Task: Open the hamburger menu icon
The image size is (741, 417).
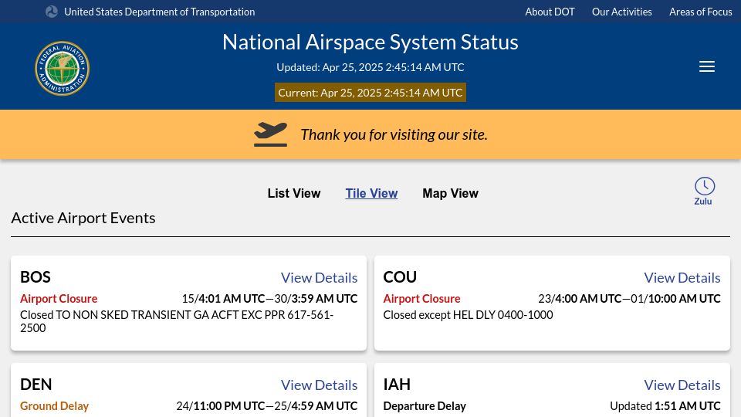Action: click(706, 66)
